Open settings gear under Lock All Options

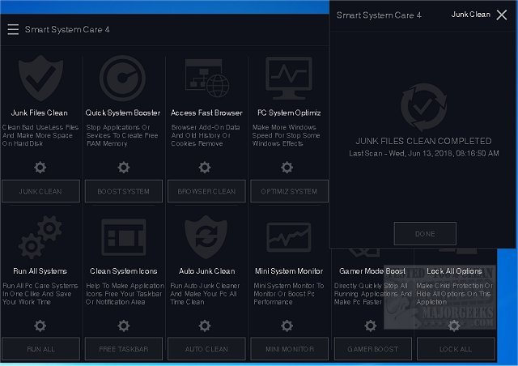(454, 326)
